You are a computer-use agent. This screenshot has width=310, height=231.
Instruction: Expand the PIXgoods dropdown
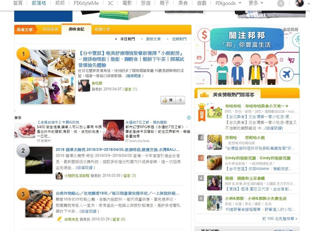pyautogui.click(x=228, y=3)
